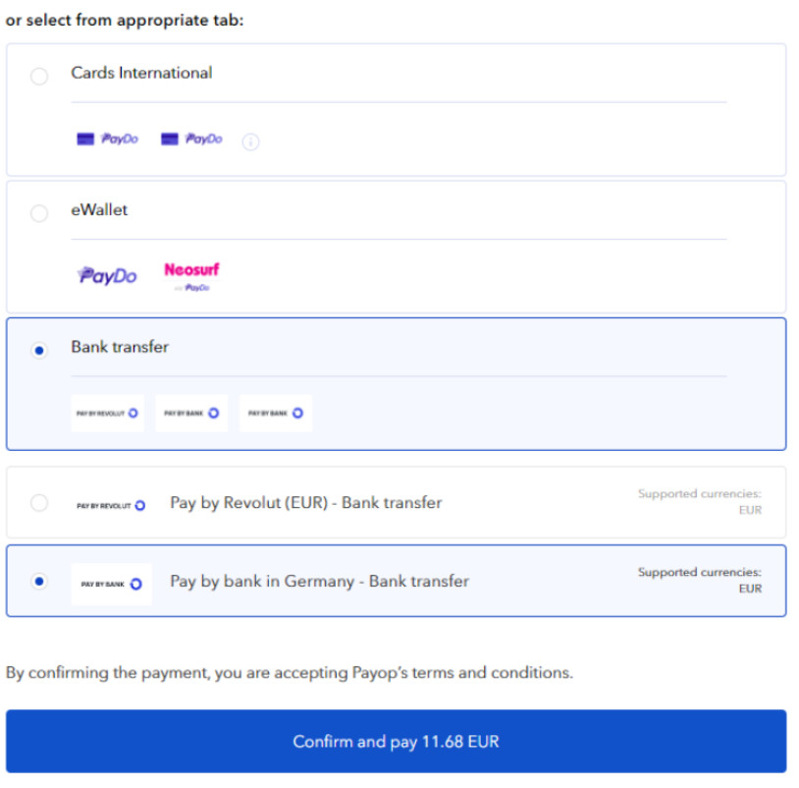Confirm and pay 11.68 EUR
The height and width of the screenshot is (788, 799).
point(396,741)
